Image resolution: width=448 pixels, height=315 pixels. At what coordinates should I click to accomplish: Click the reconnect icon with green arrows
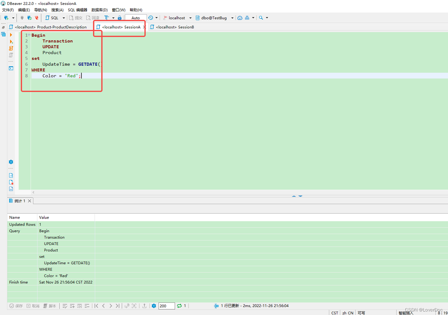pyautogui.click(x=29, y=18)
